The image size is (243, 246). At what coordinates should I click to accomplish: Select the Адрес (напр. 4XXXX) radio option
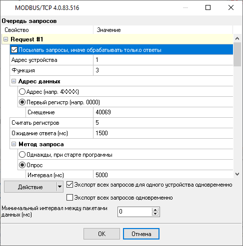[x=22, y=92]
